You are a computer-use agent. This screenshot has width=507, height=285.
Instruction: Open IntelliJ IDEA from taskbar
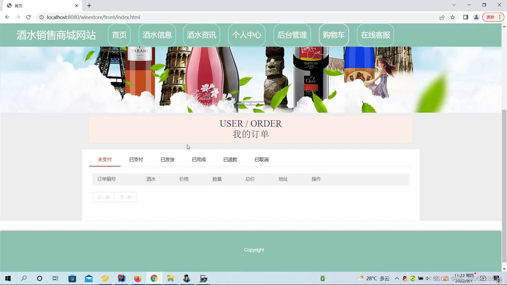[x=121, y=278]
